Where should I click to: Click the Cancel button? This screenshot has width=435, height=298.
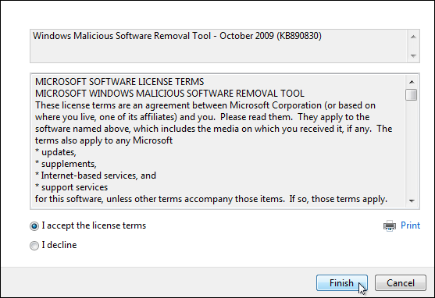pos(401,282)
